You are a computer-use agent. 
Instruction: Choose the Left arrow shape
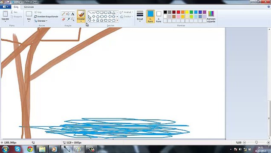(x=110, y=17)
